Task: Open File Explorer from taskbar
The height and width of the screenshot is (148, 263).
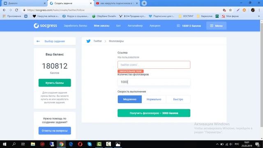Action: pos(33,144)
